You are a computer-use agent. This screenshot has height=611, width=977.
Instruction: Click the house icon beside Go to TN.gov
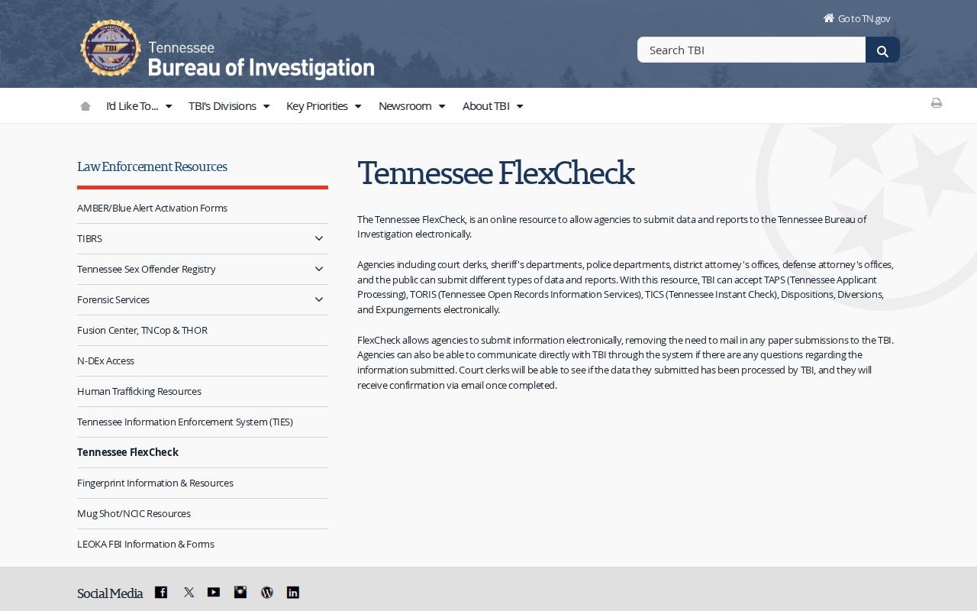[828, 18]
